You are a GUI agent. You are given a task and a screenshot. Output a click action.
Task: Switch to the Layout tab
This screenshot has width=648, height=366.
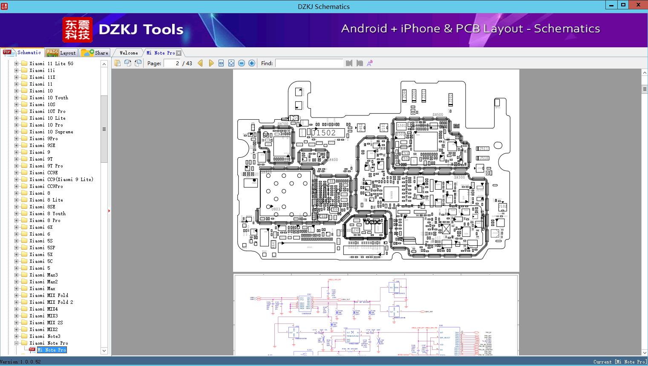click(x=61, y=53)
